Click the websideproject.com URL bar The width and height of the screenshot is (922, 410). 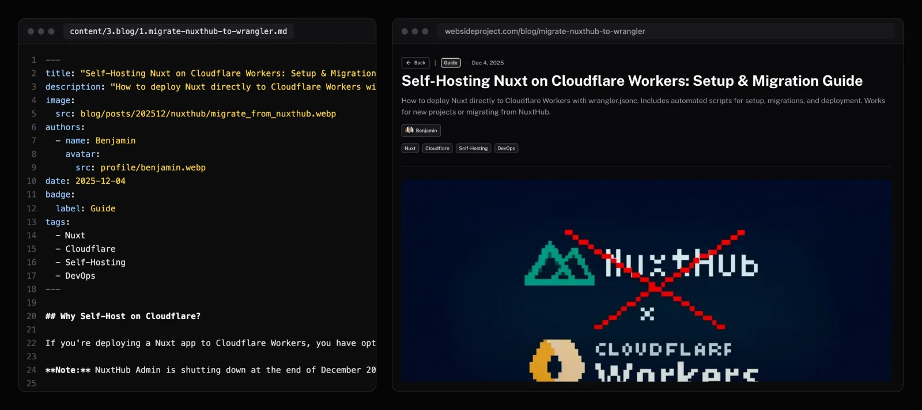[665, 31]
